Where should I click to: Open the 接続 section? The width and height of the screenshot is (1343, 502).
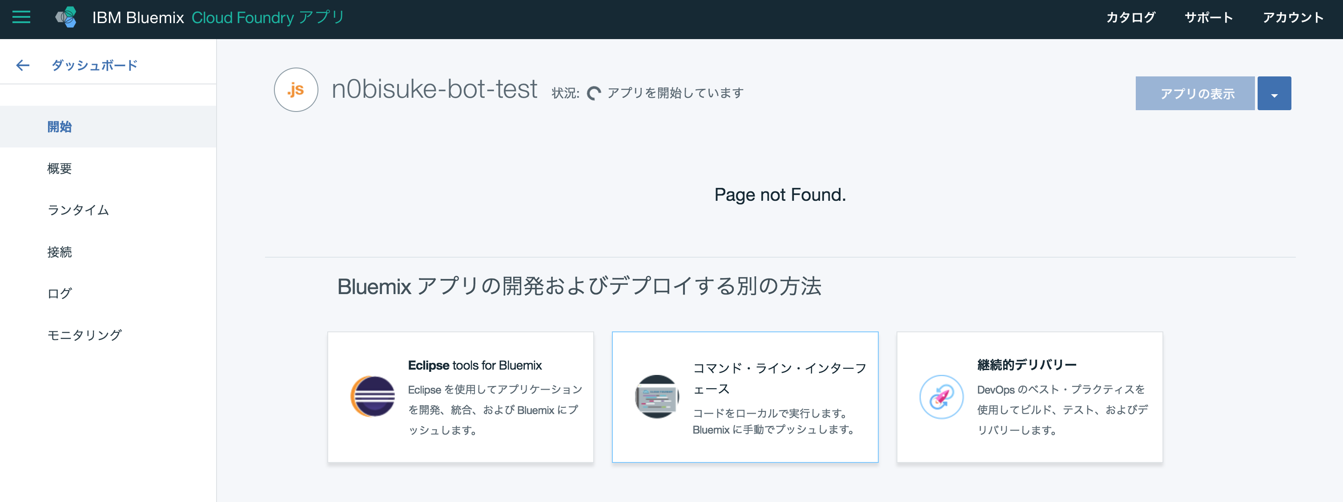(59, 251)
